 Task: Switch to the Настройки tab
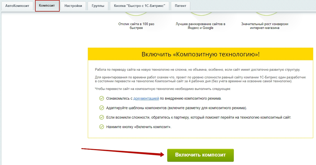click(x=73, y=6)
